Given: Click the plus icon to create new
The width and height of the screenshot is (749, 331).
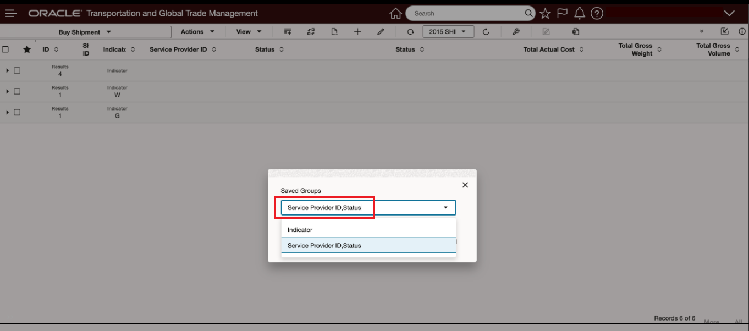Looking at the screenshot, I should pos(357,32).
